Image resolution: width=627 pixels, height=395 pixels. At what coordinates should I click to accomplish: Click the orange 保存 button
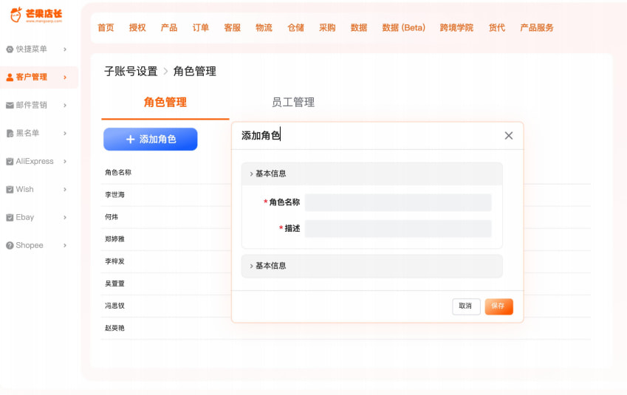[x=498, y=306]
